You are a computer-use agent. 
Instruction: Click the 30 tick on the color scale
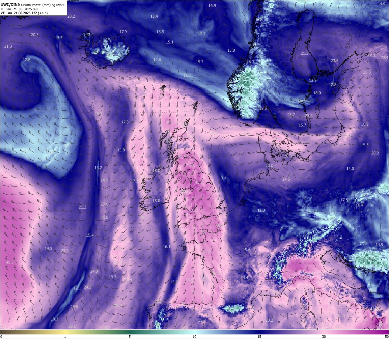pos(324,337)
